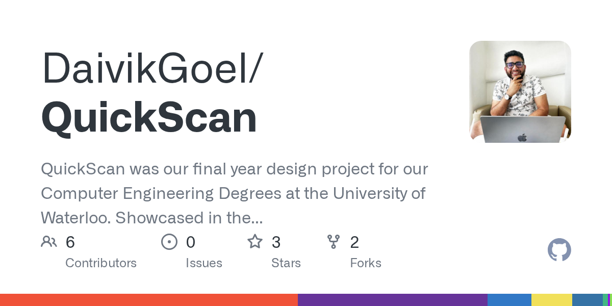The height and width of the screenshot is (306, 612).
Task: Click the DaivikGoel/ owner name
Action: [x=152, y=69]
